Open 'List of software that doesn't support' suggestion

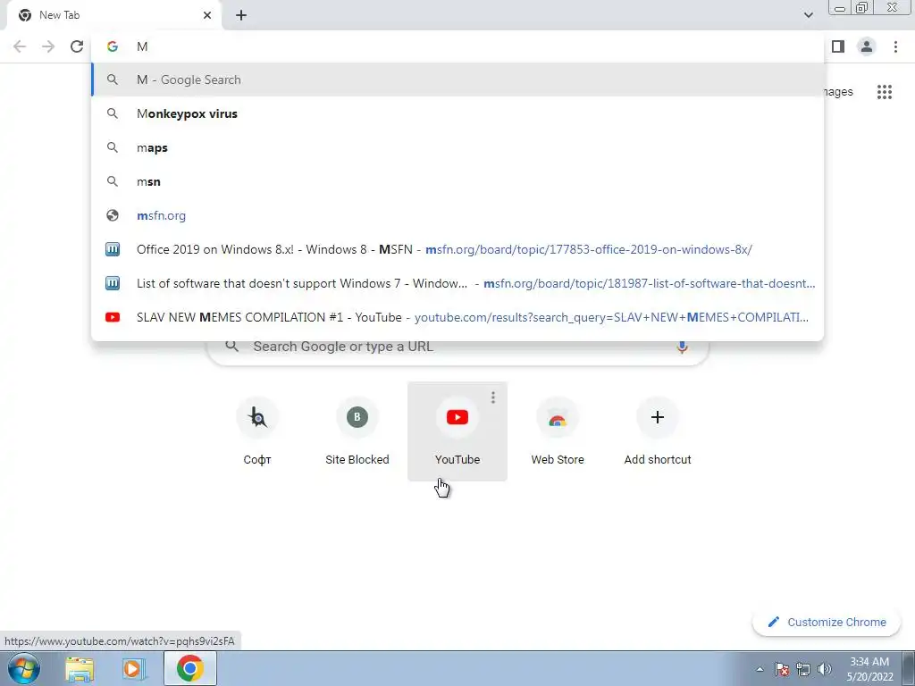(457, 283)
